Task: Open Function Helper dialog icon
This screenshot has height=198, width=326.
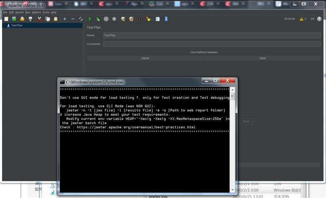Action: pos(157,19)
